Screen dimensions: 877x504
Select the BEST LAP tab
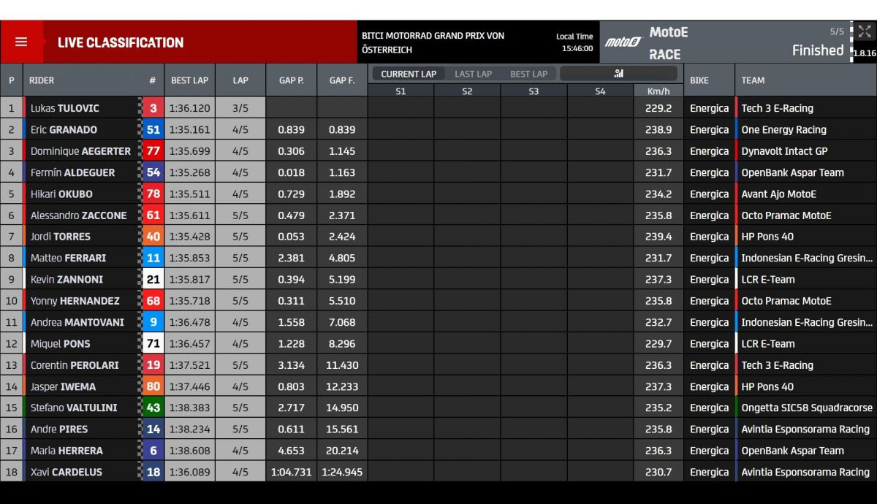point(528,74)
